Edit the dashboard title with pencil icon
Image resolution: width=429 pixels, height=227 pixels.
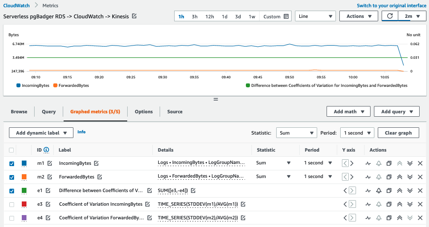pyautogui.click(x=134, y=16)
